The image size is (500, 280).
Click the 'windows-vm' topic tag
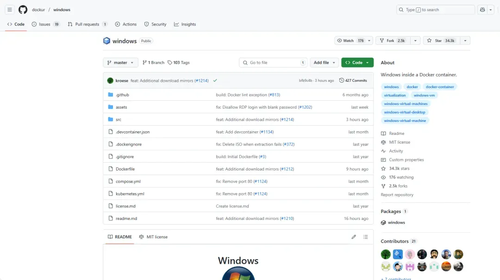click(x=424, y=96)
